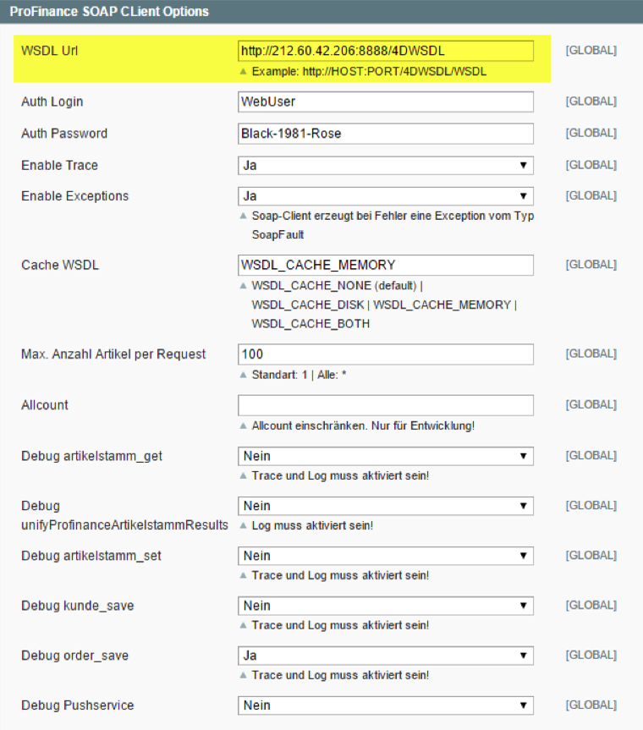Click the Cache WSDL label
The width and height of the screenshot is (643, 730).
(x=60, y=265)
